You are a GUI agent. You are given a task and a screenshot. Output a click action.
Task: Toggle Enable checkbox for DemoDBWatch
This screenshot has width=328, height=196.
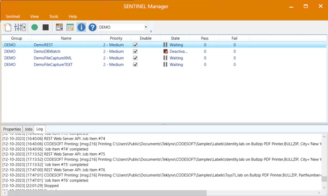[x=135, y=51]
